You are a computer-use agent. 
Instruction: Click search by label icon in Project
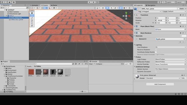[x=79, y=64]
